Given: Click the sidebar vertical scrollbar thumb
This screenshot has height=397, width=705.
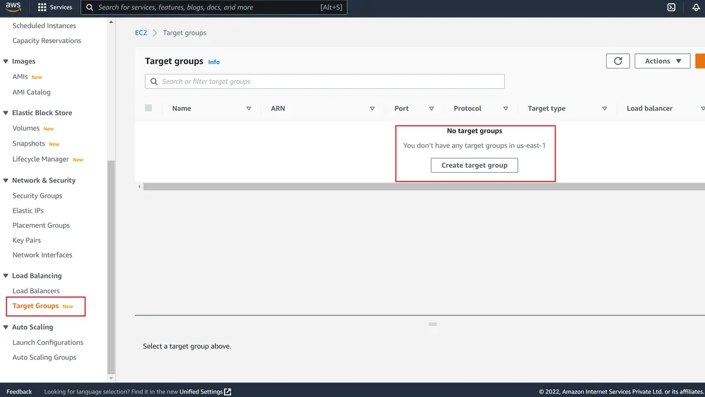Looking at the screenshot, I should tap(111, 267).
